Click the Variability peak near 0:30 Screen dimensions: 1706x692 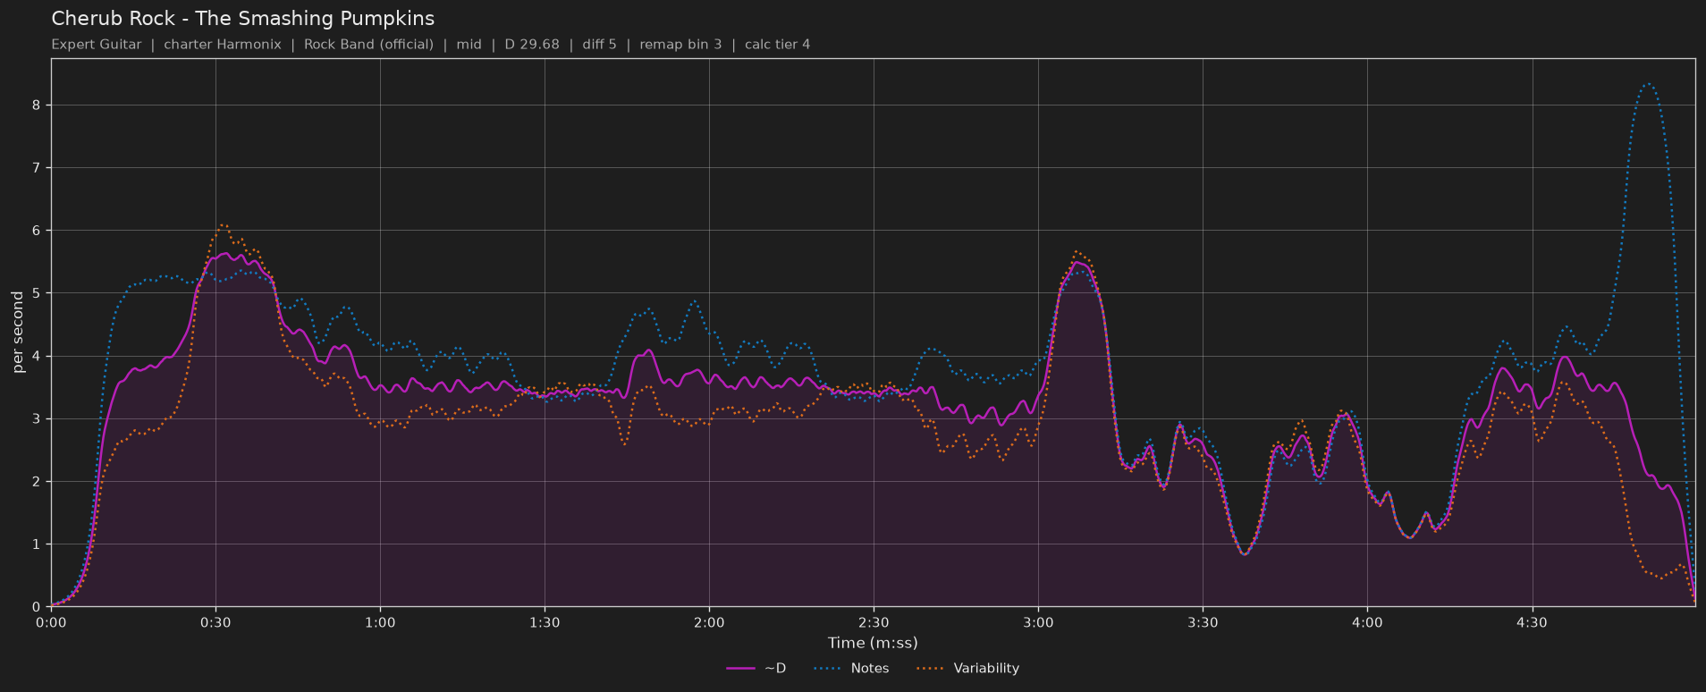click(x=223, y=224)
